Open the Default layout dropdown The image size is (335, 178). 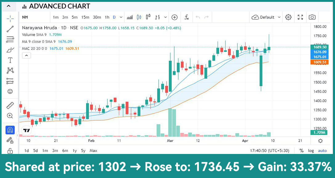[x=266, y=17]
